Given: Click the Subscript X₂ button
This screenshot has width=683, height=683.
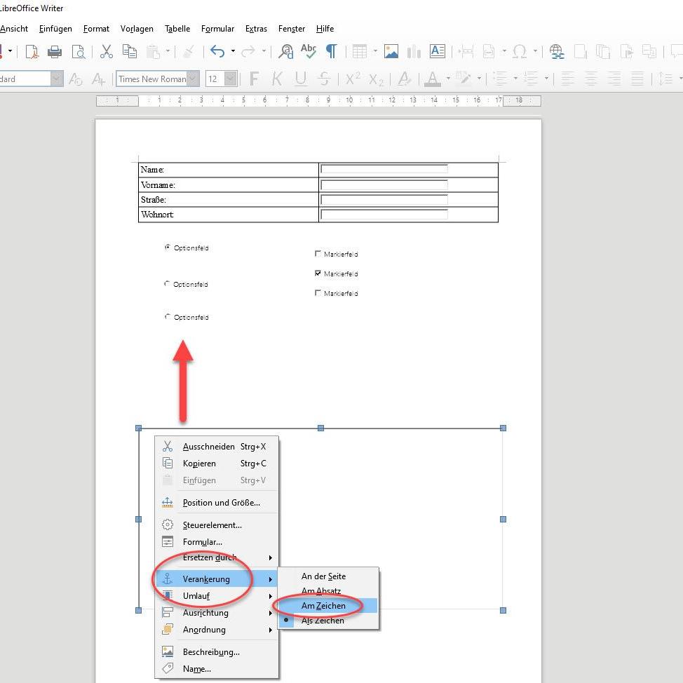Looking at the screenshot, I should point(377,79).
